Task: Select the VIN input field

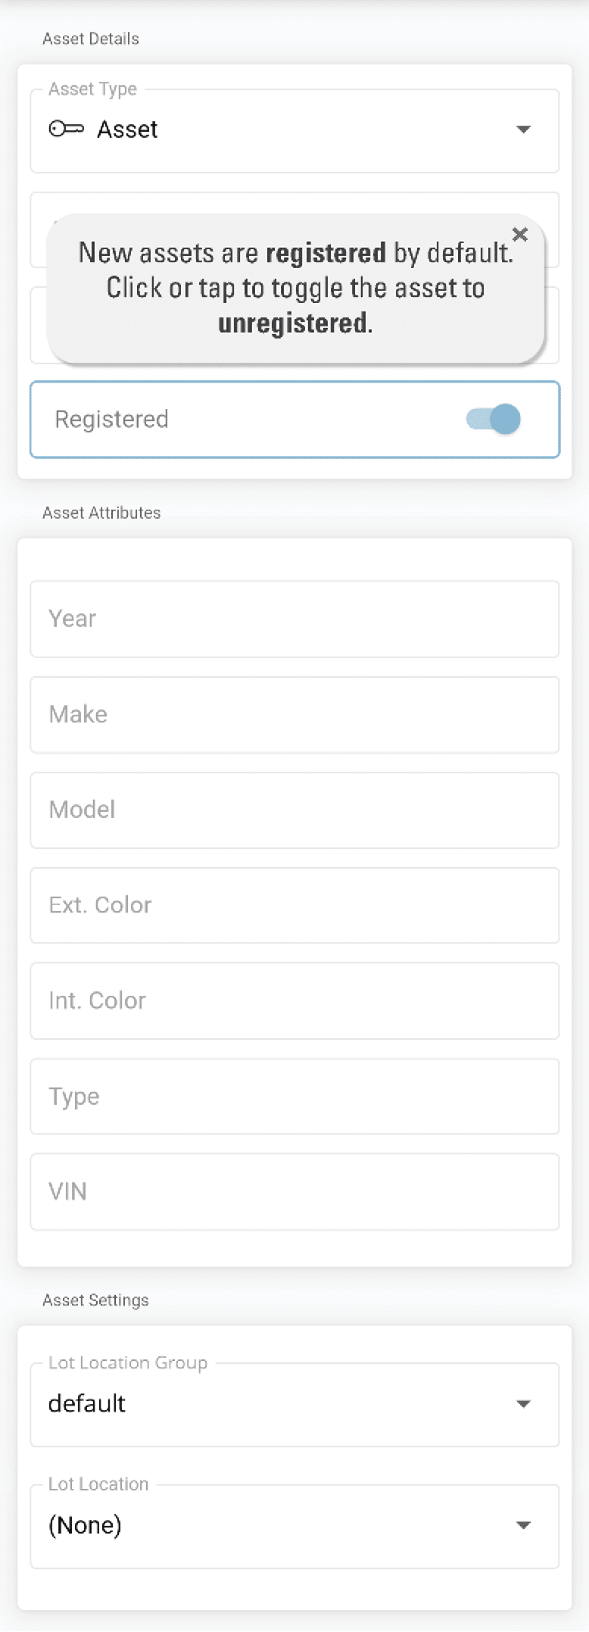Action: click(x=294, y=1192)
